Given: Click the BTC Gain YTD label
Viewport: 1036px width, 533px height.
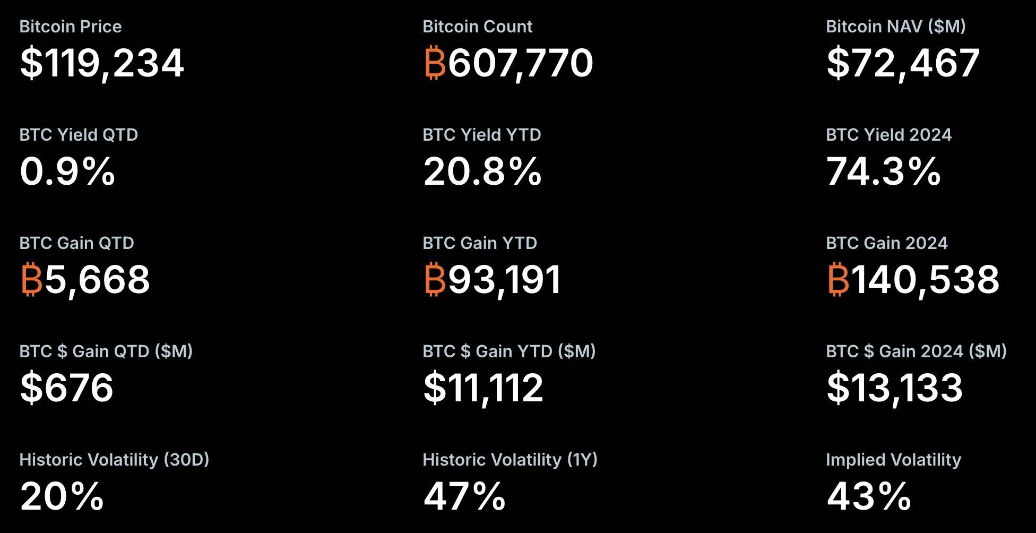Looking at the screenshot, I should [480, 243].
